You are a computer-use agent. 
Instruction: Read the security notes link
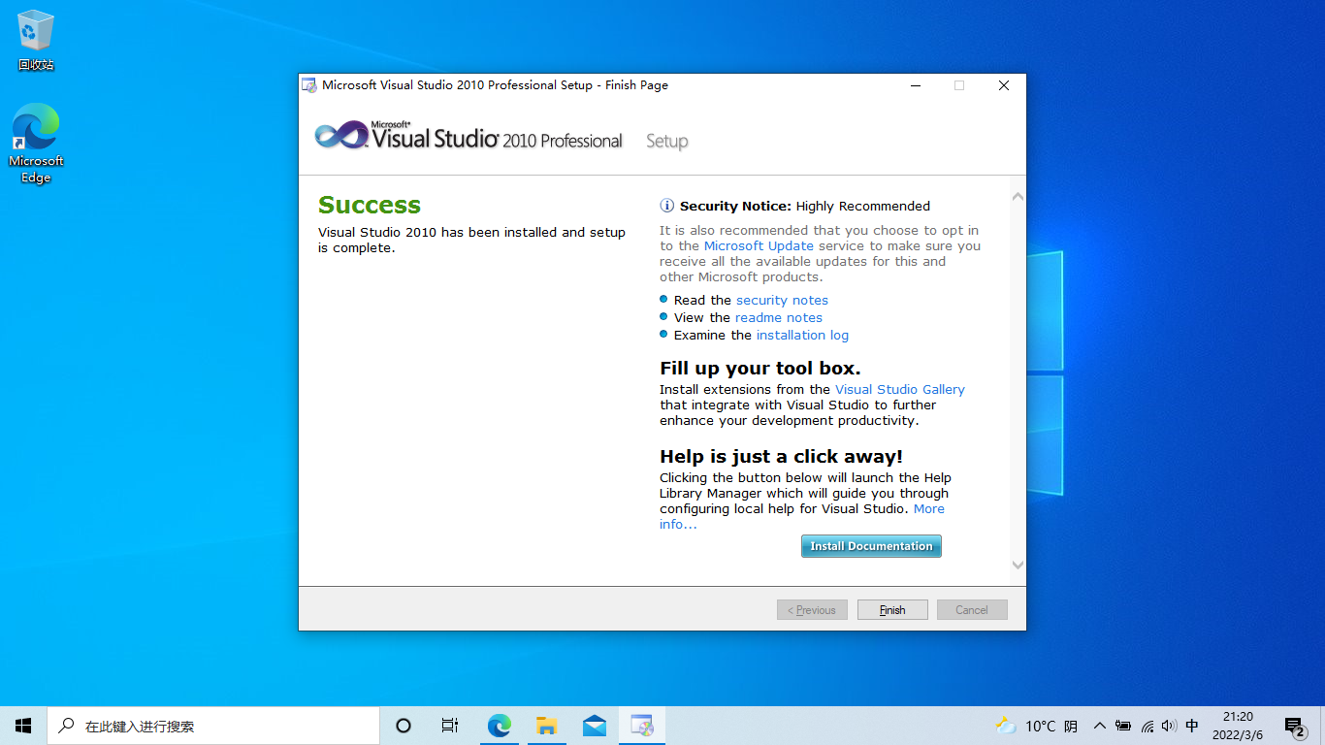pyautogui.click(x=782, y=300)
